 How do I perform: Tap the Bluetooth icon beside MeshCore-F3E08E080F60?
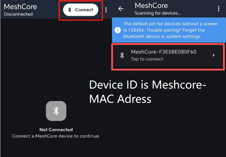click(x=122, y=55)
